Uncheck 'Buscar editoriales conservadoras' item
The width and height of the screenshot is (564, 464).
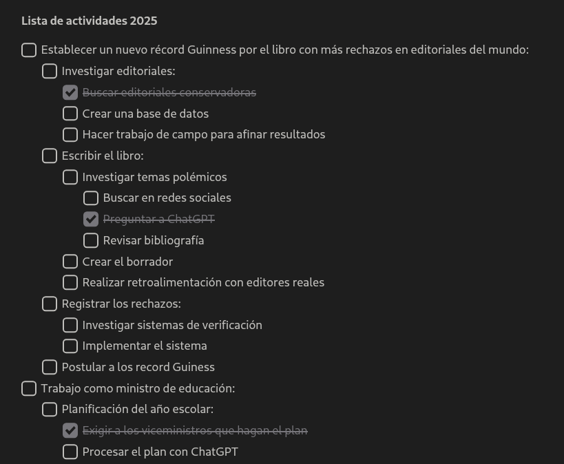point(70,92)
